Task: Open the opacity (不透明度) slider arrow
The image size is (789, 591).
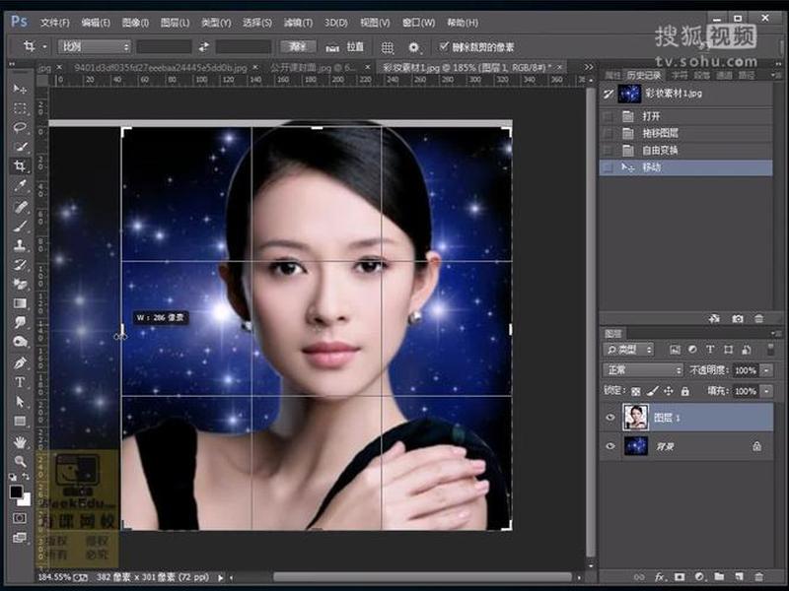Action: pyautogui.click(x=766, y=370)
